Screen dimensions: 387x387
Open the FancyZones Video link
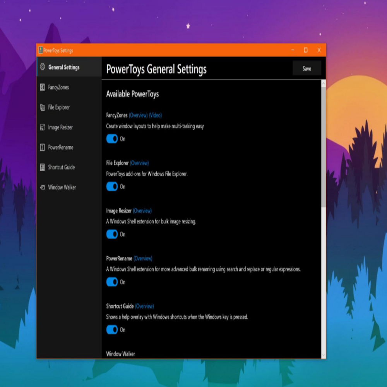[155, 115]
